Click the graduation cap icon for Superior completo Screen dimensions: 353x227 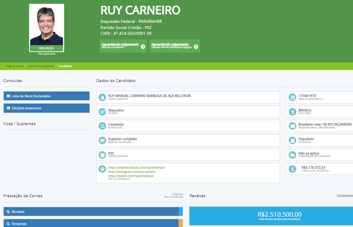pyautogui.click(x=102, y=140)
